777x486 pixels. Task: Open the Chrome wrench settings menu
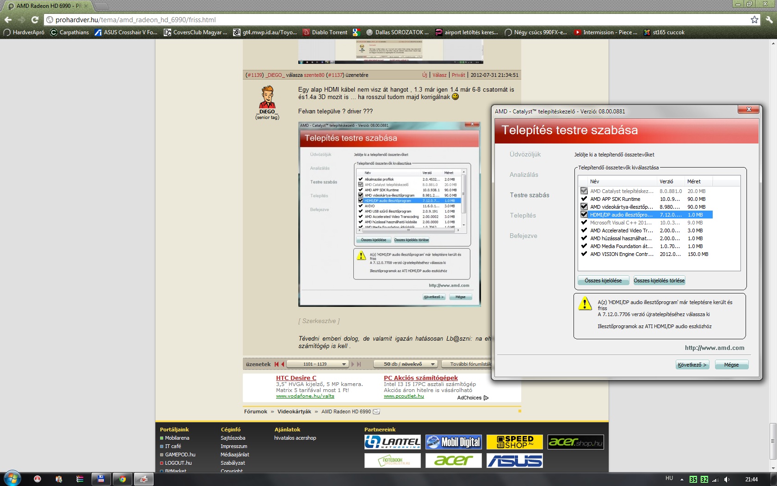point(769,20)
